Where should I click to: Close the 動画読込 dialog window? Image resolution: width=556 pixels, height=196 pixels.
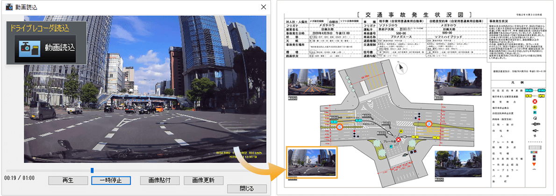click(x=264, y=7)
